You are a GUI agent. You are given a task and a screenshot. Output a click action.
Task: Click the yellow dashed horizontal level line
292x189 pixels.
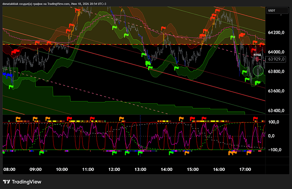point(134,45)
